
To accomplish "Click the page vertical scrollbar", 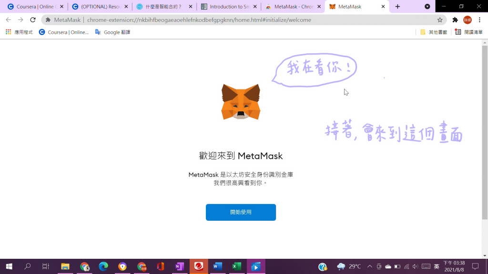I will pyautogui.click(x=485, y=132).
